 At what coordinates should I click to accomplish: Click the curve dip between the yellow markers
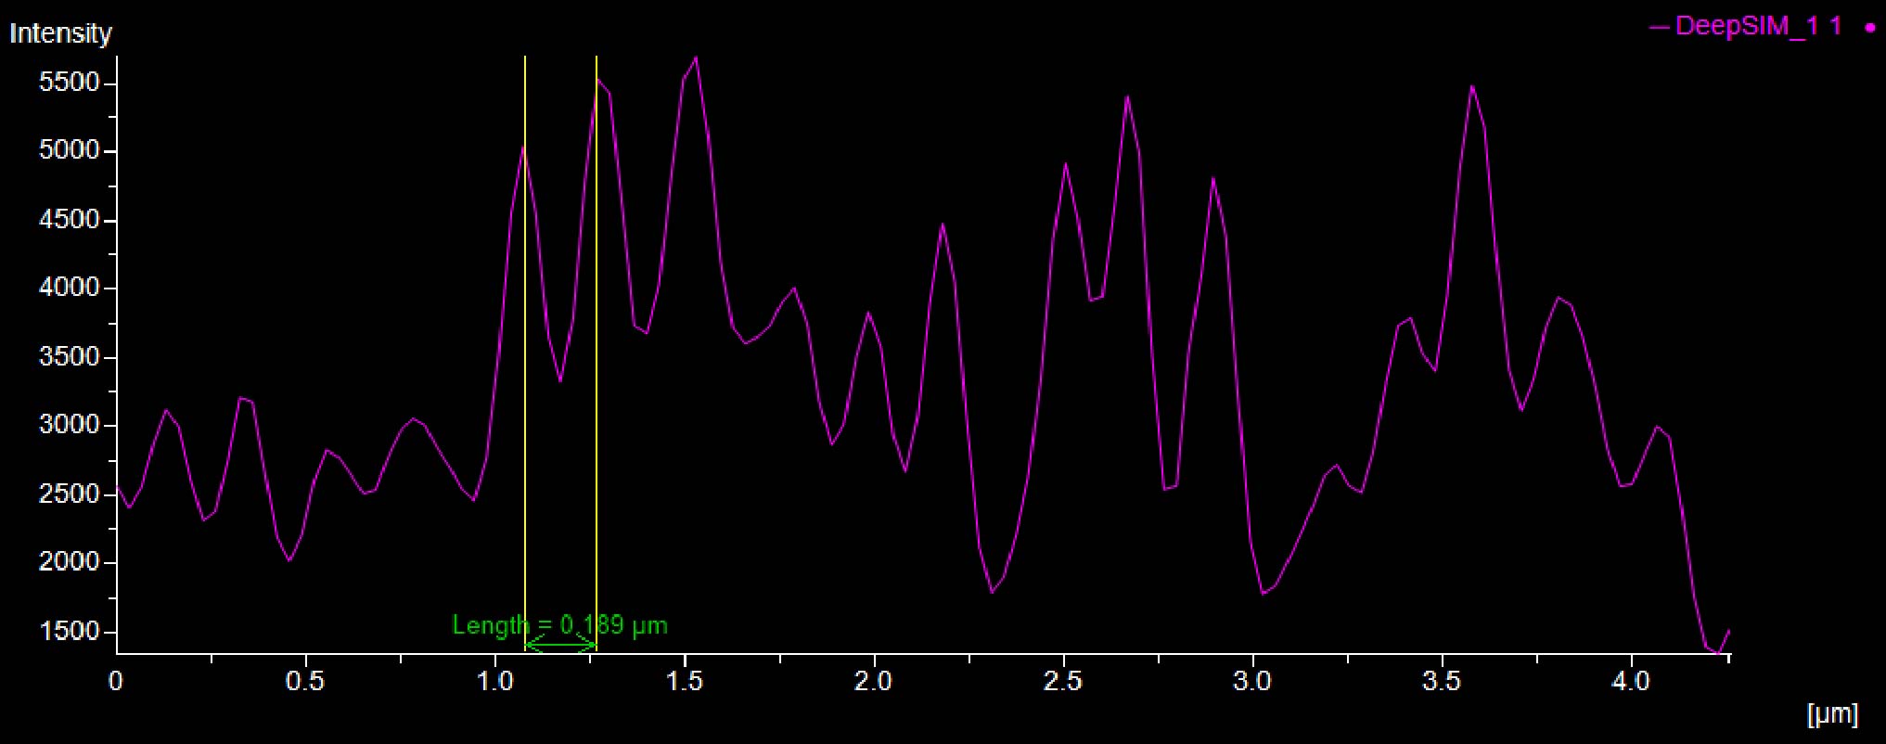[x=559, y=380]
